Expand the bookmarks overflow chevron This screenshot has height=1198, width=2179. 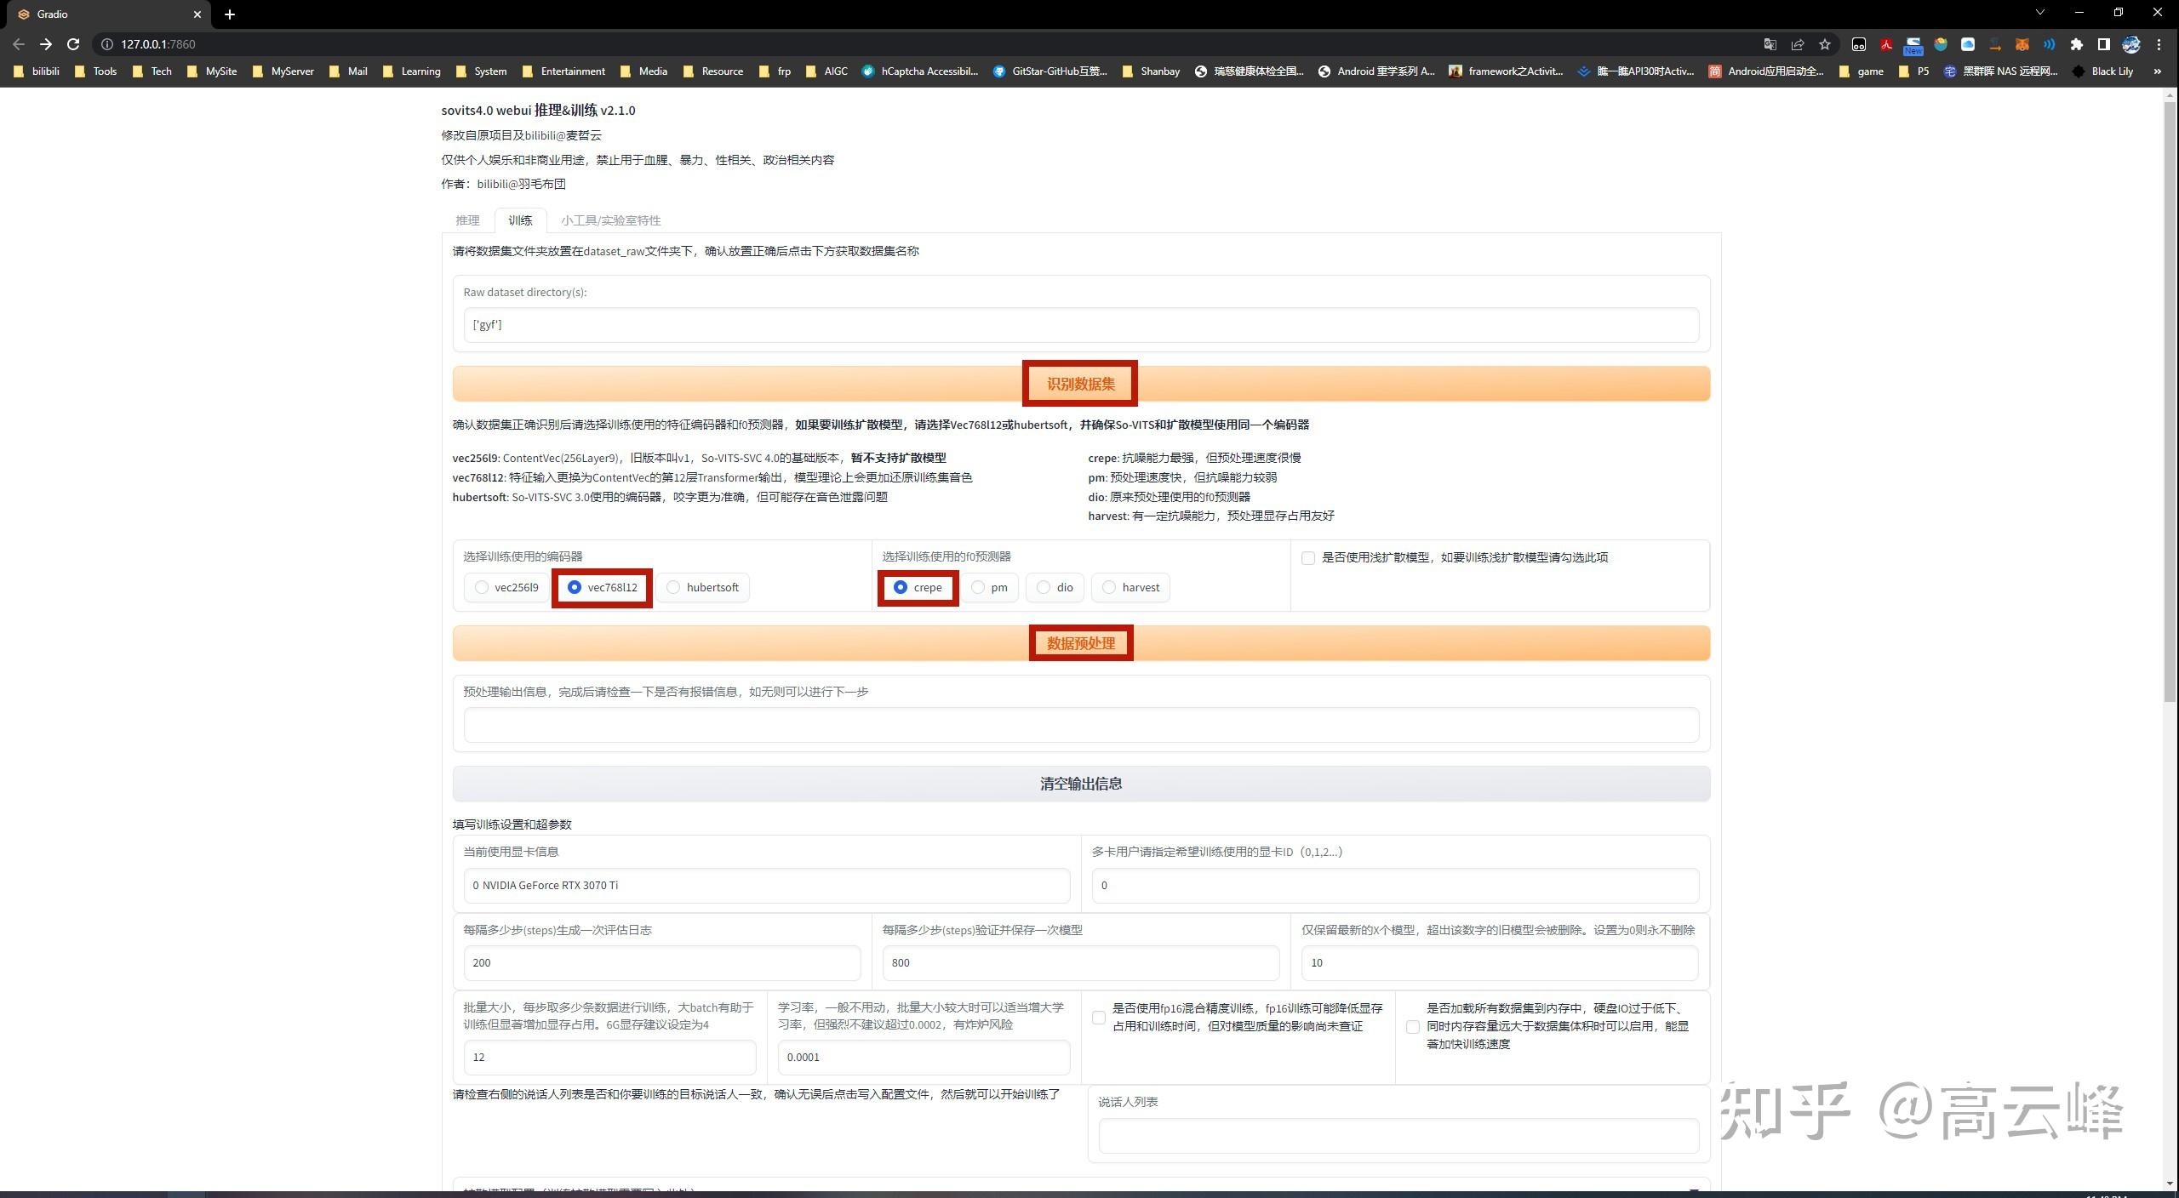pos(2157,71)
